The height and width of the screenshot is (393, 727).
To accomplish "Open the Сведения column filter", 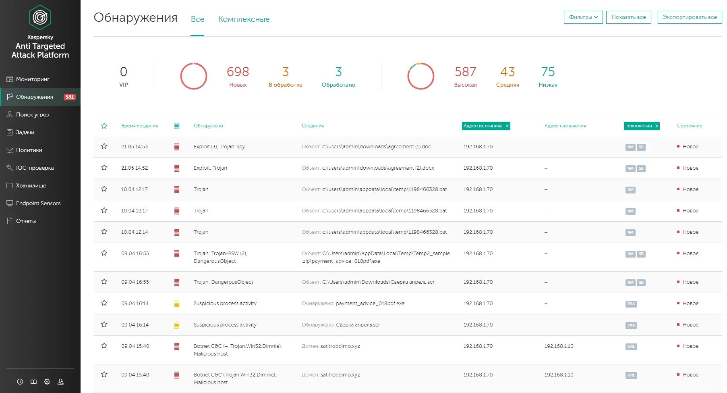I will click(x=313, y=126).
